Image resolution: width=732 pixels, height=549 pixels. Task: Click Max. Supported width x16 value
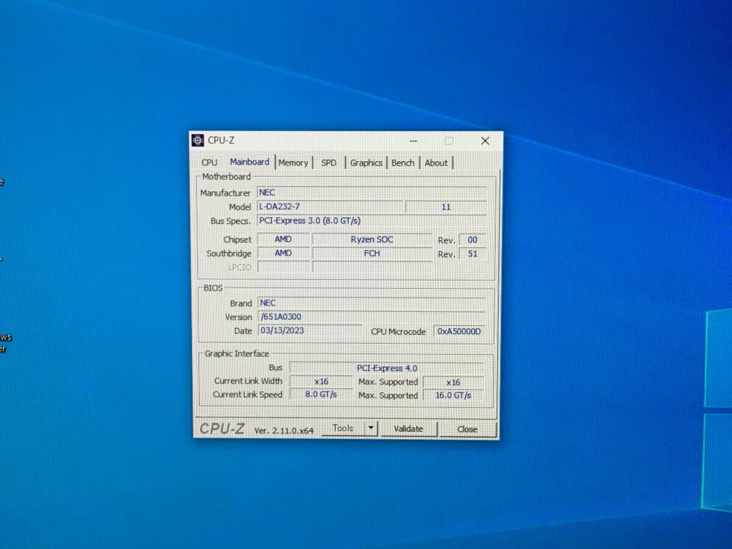453,382
